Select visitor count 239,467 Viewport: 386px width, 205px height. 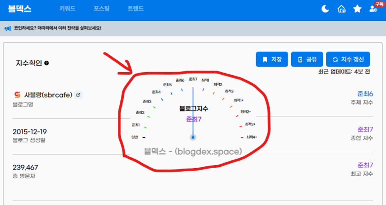pyautogui.click(x=25, y=168)
